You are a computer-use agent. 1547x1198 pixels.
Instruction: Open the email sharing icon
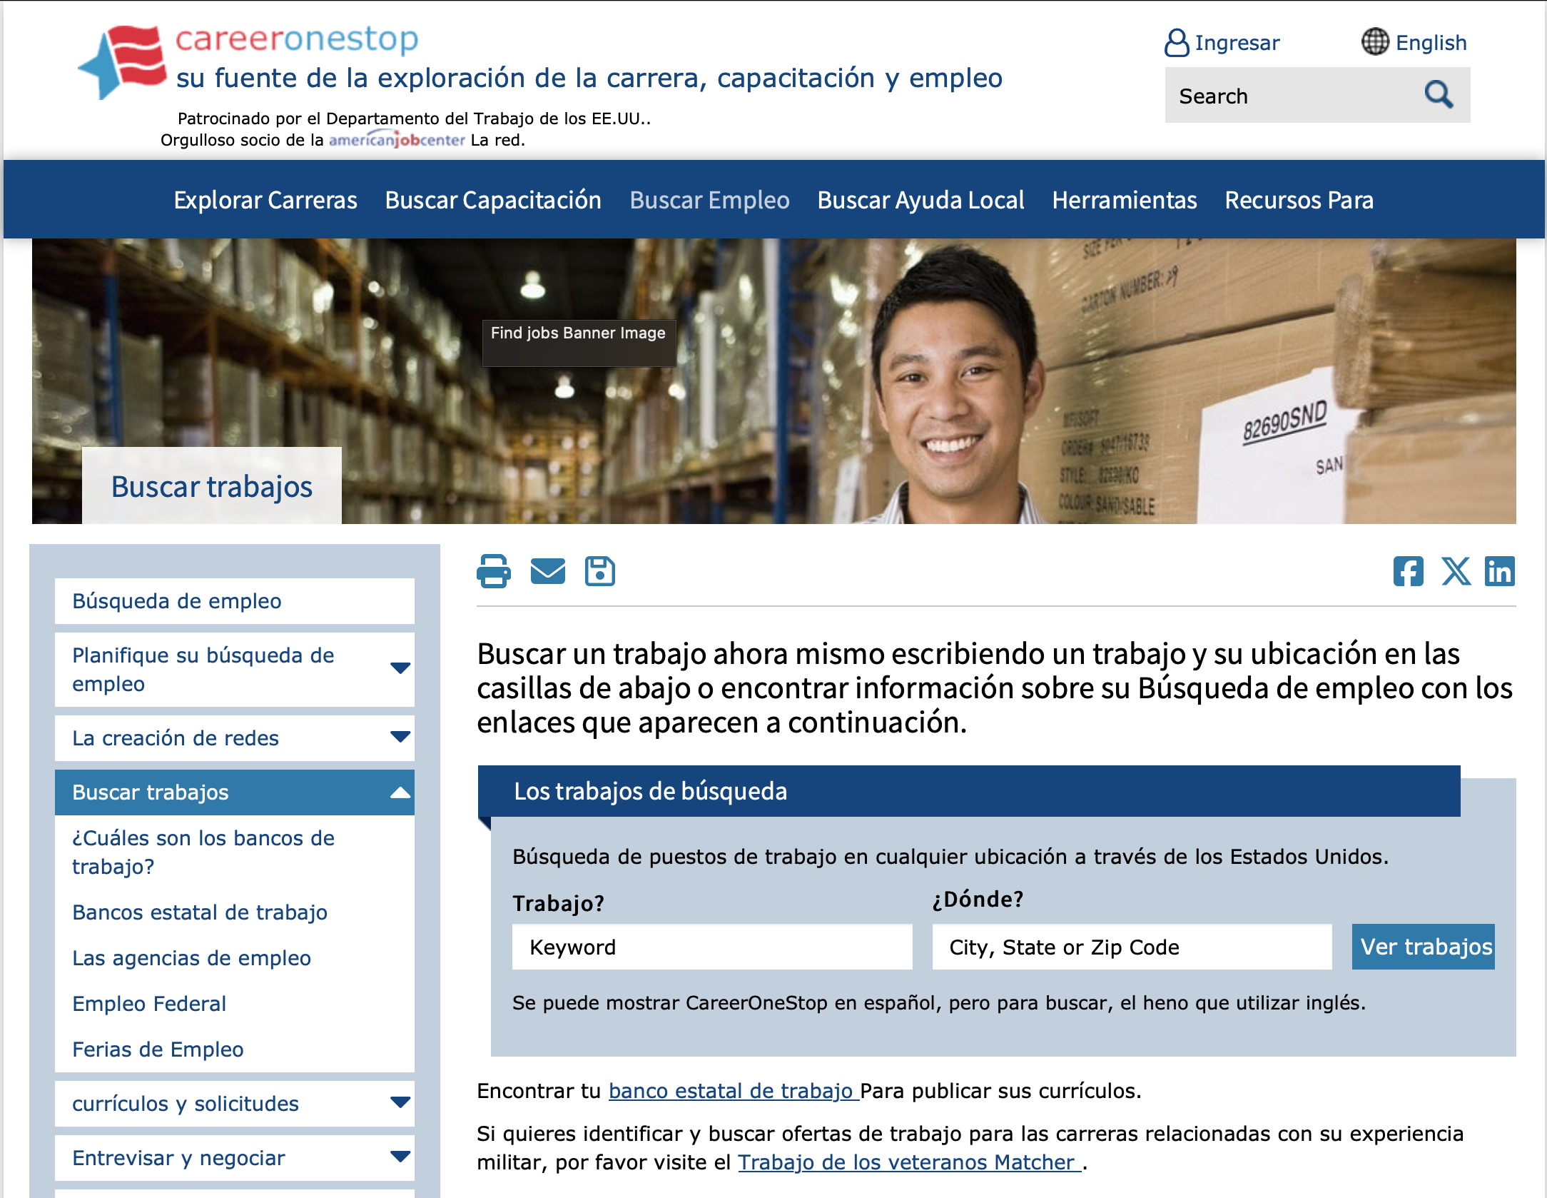coord(547,571)
